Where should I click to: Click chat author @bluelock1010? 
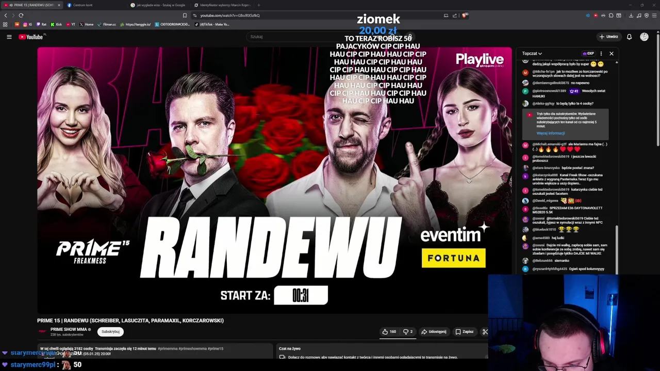(544, 229)
